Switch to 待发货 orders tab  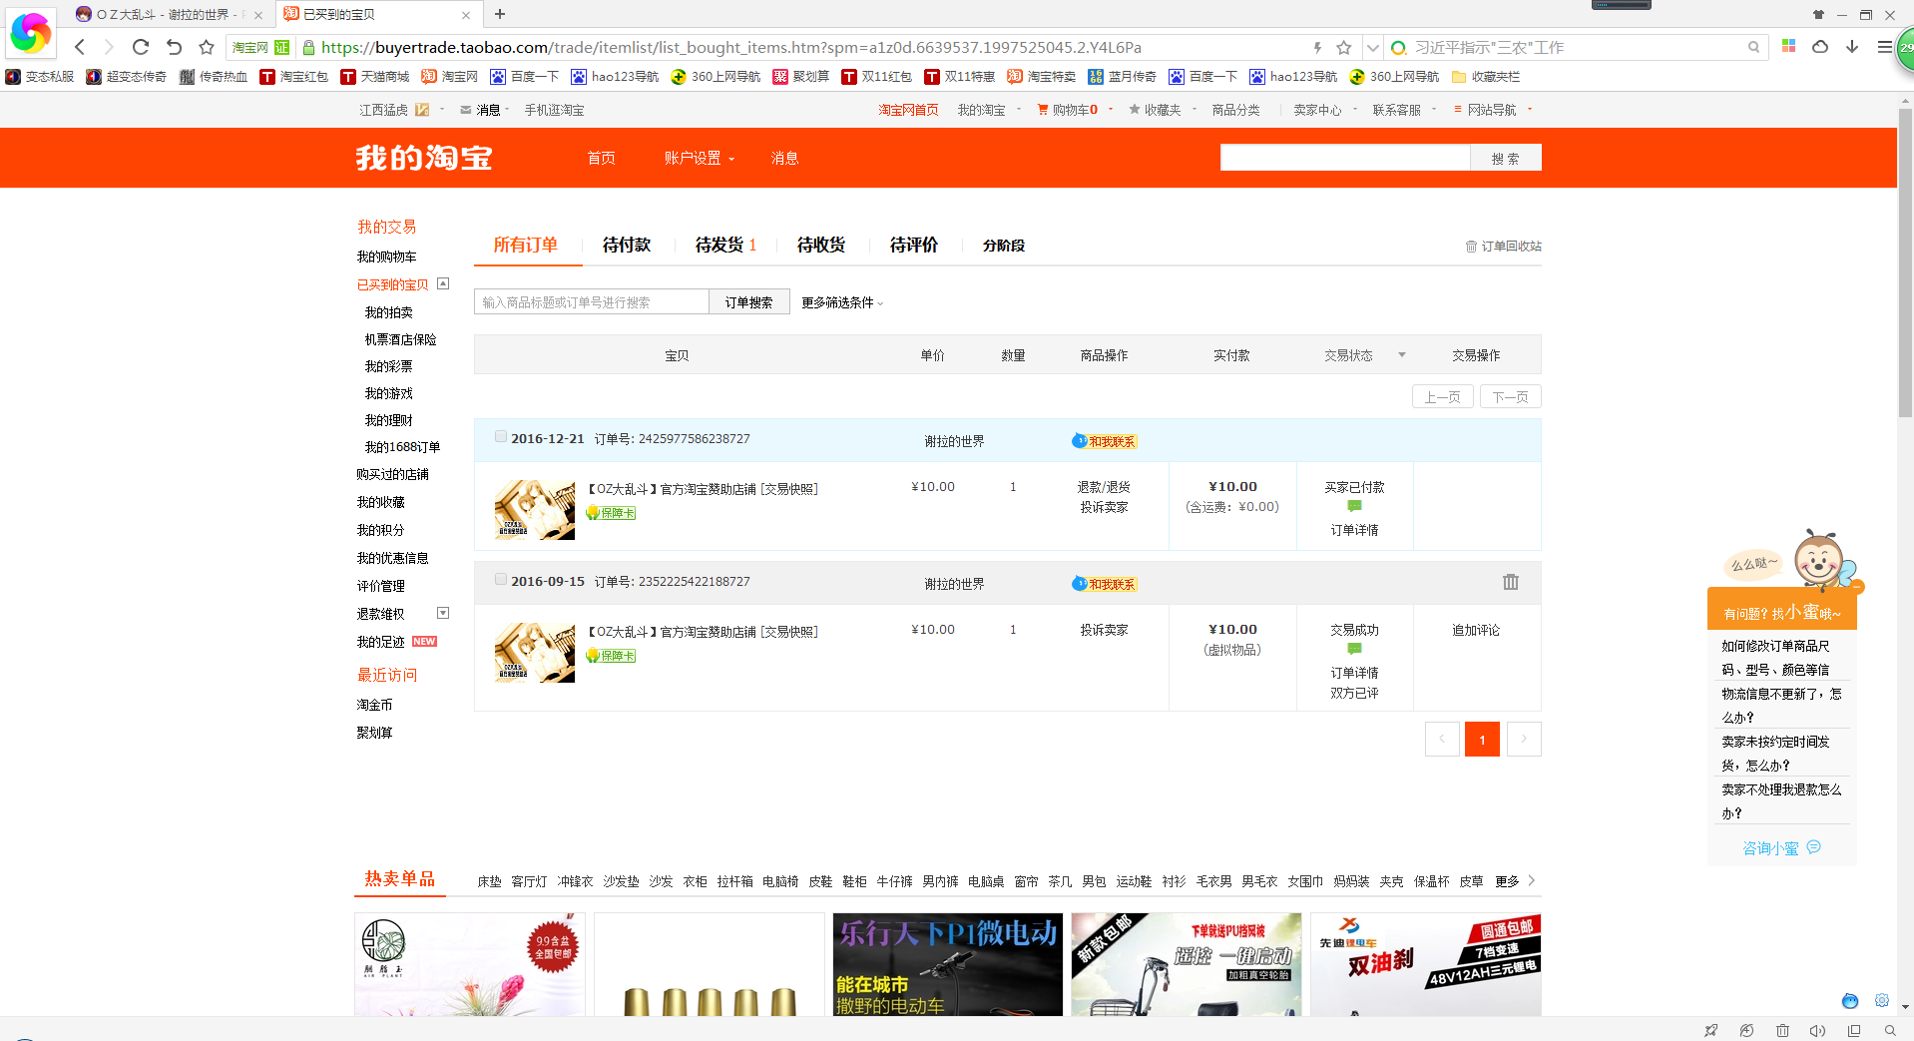(725, 246)
